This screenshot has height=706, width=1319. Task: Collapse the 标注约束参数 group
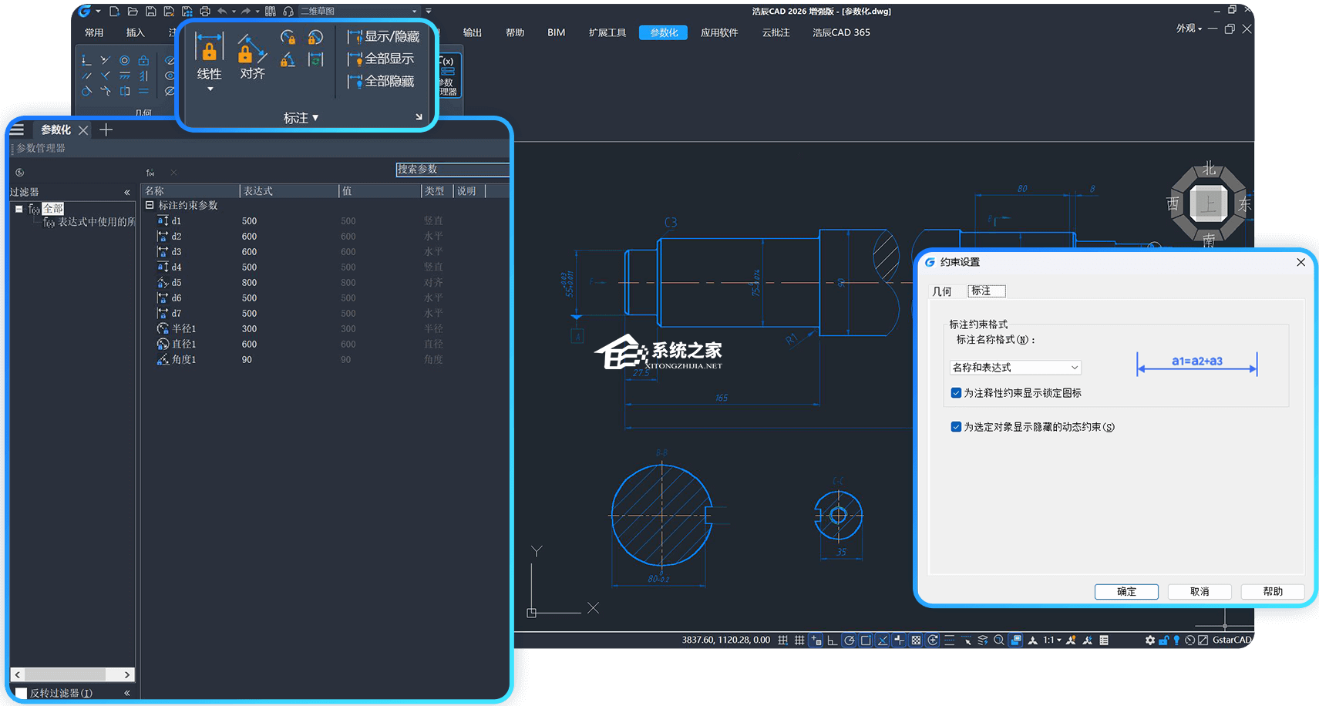point(150,205)
